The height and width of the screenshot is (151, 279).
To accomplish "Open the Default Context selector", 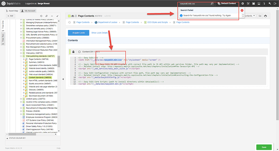I will pos(227,3).
